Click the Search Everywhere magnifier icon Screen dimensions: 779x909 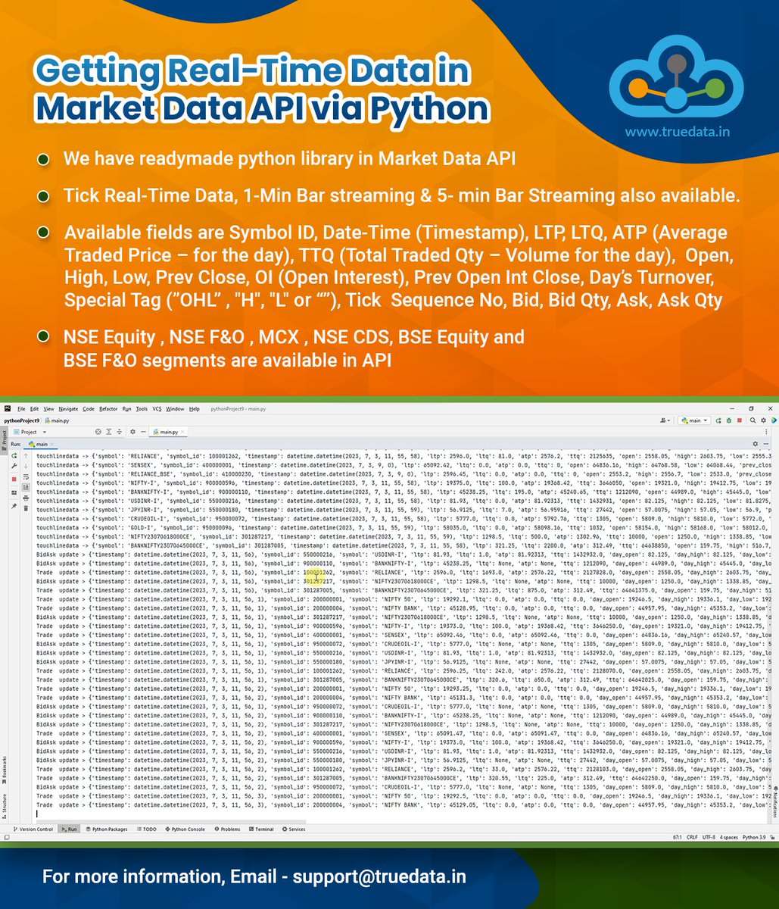pos(753,420)
